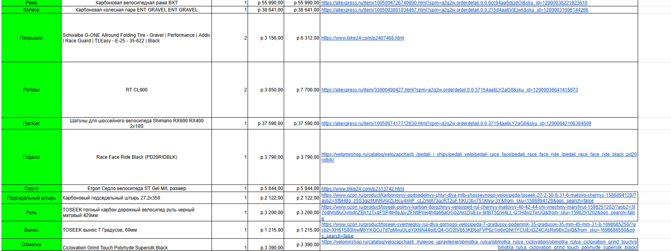671x251 pixels.
Task: Open the aliexpress link for RT CL900 rotors
Action: point(450,90)
